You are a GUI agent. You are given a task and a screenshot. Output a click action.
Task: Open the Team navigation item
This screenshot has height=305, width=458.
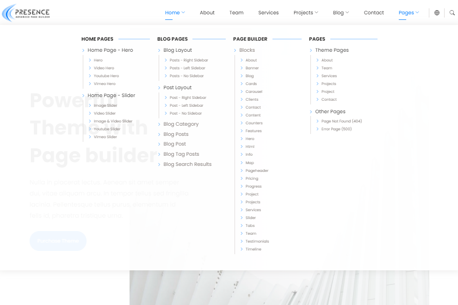[x=236, y=12]
